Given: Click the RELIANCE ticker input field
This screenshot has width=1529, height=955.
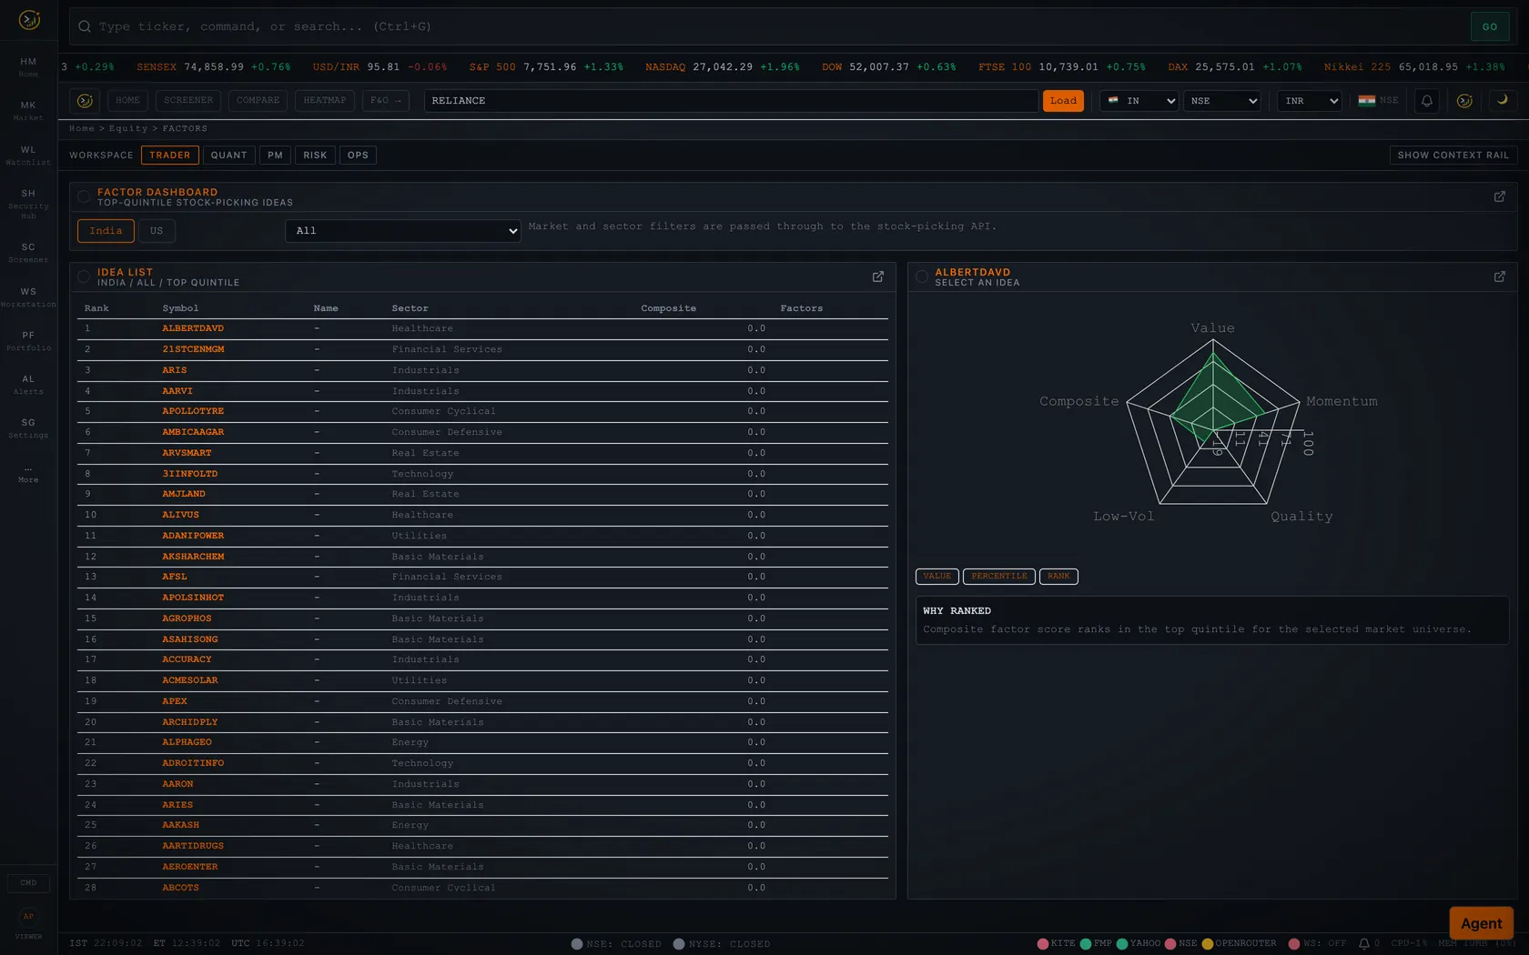Looking at the screenshot, I should [731, 101].
